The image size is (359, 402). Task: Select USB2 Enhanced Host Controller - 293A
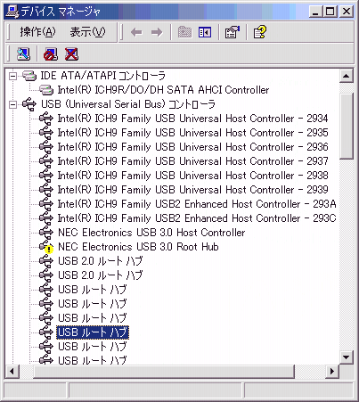[197, 204]
